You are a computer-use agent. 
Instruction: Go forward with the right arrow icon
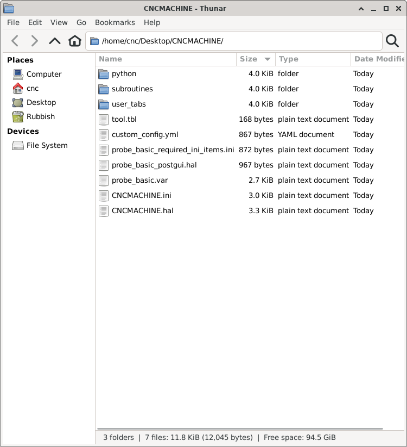(x=34, y=41)
